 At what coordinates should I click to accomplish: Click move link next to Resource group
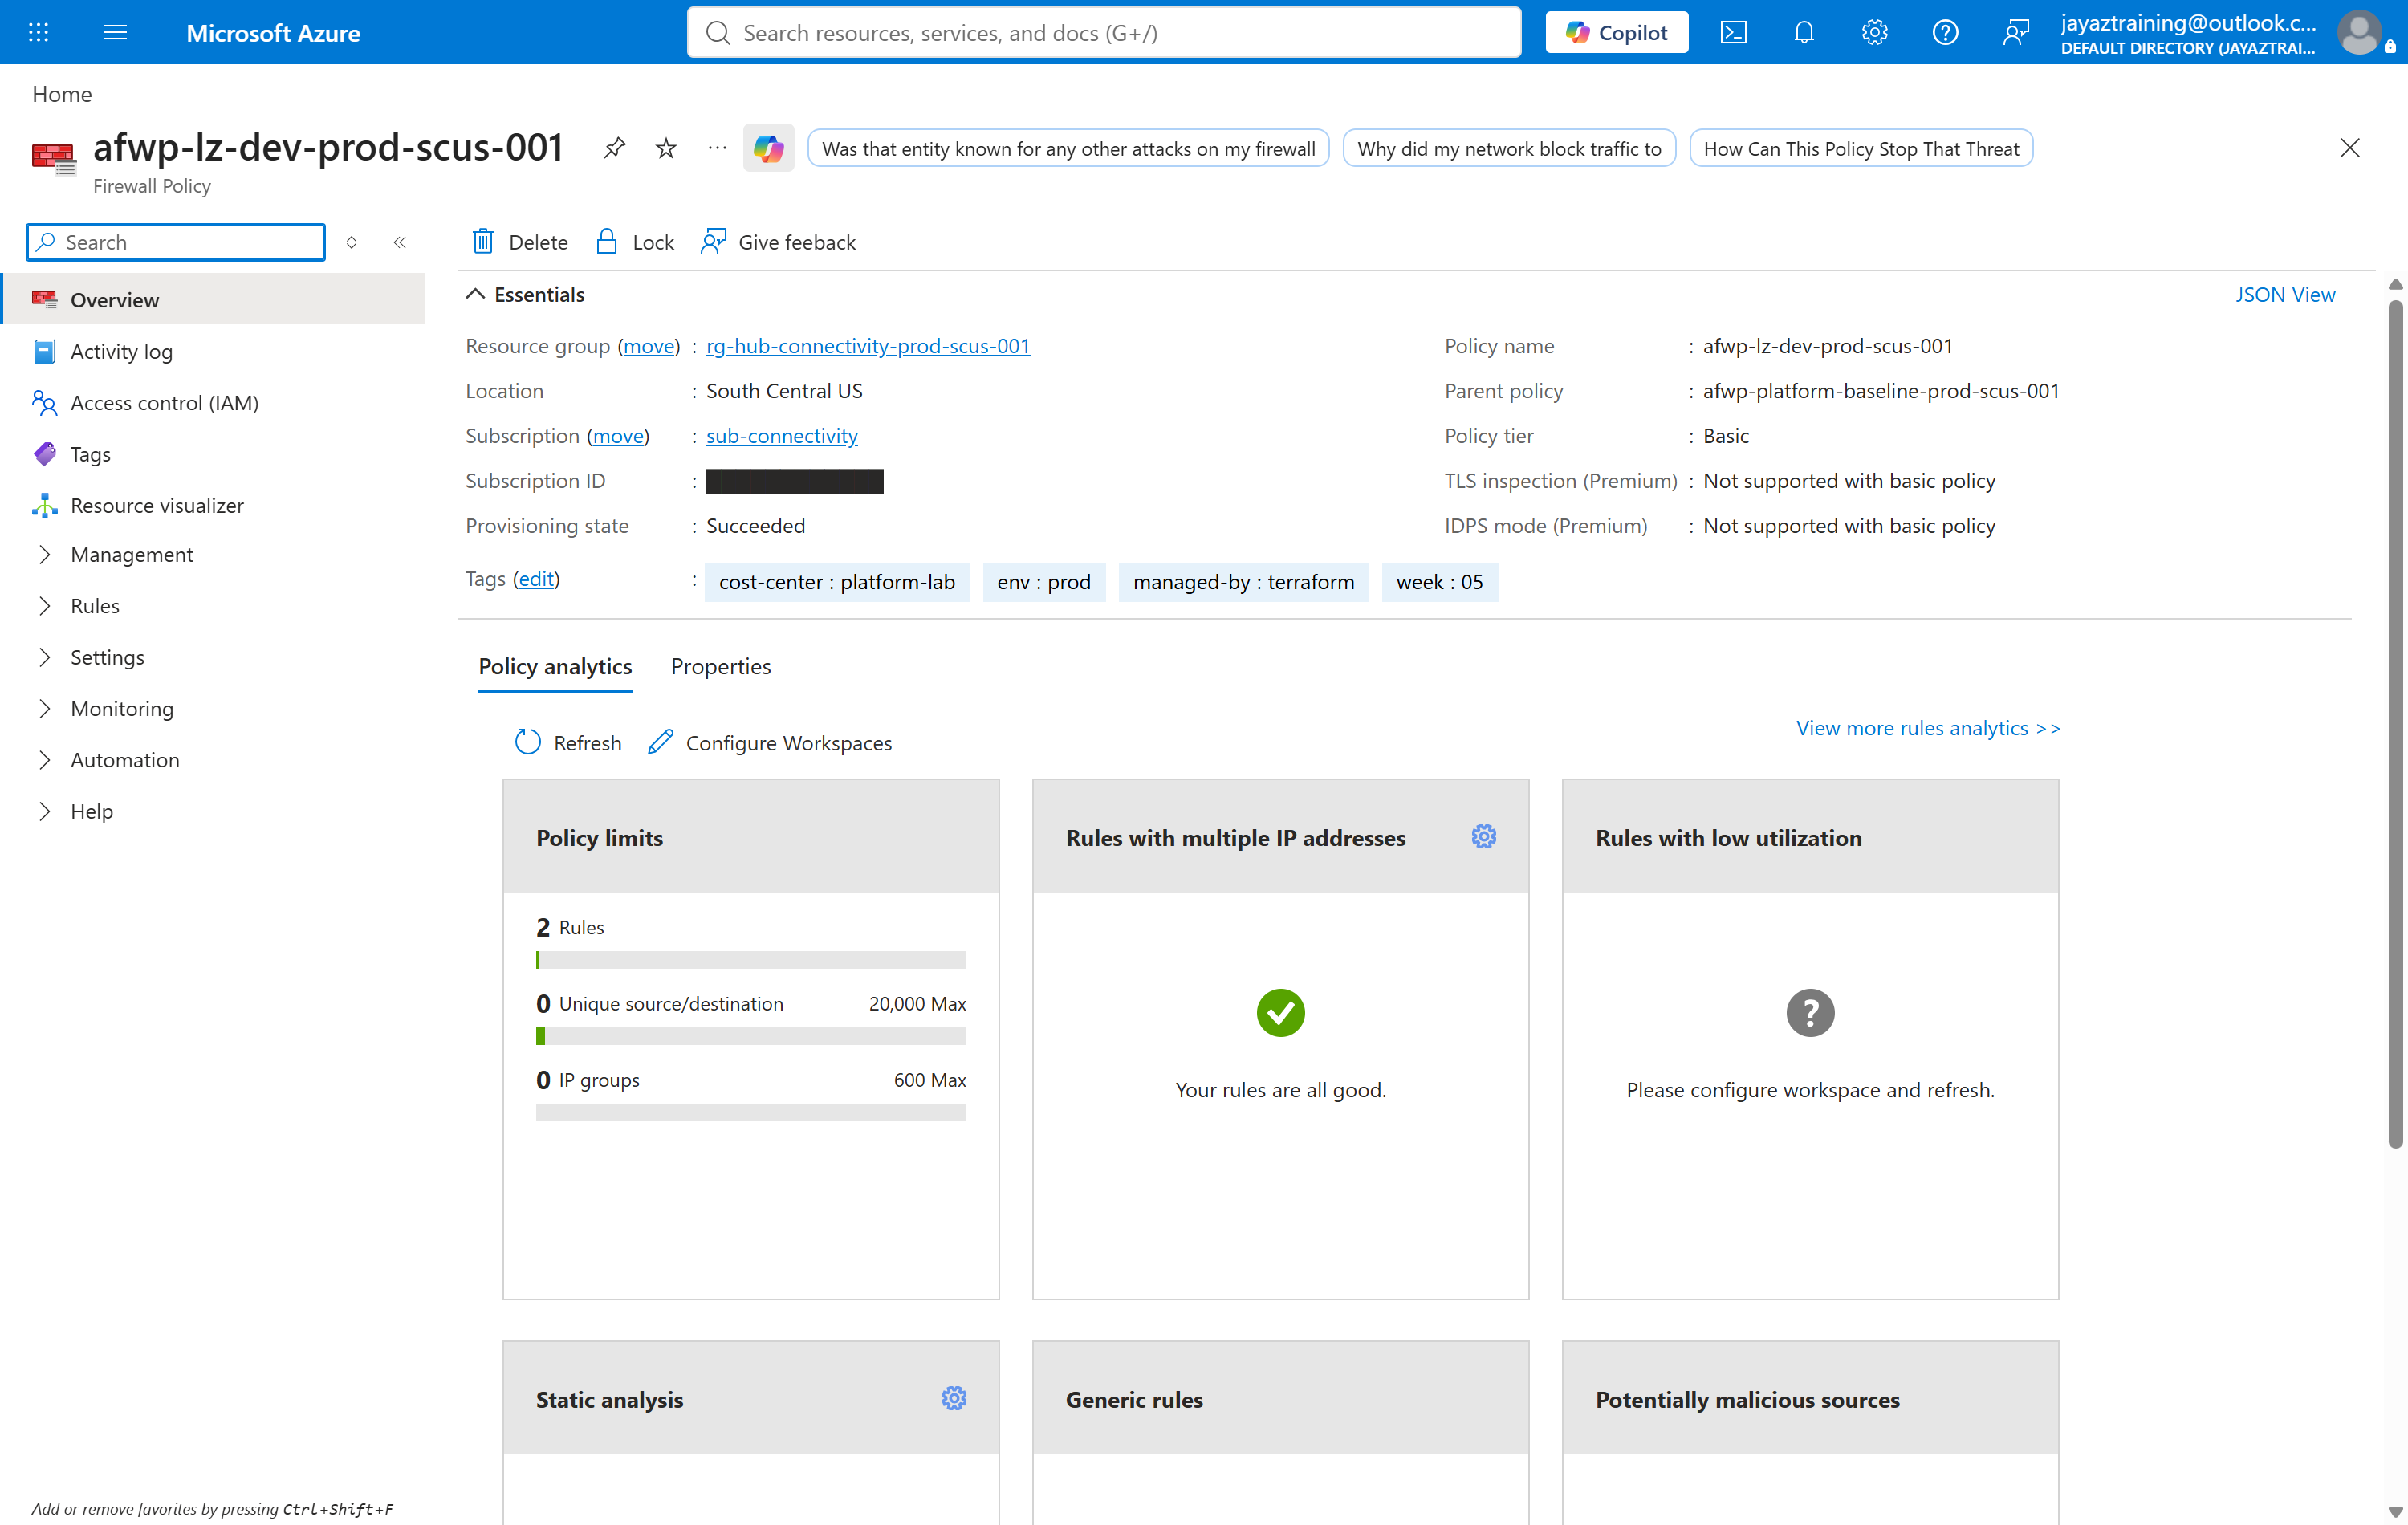[648, 345]
